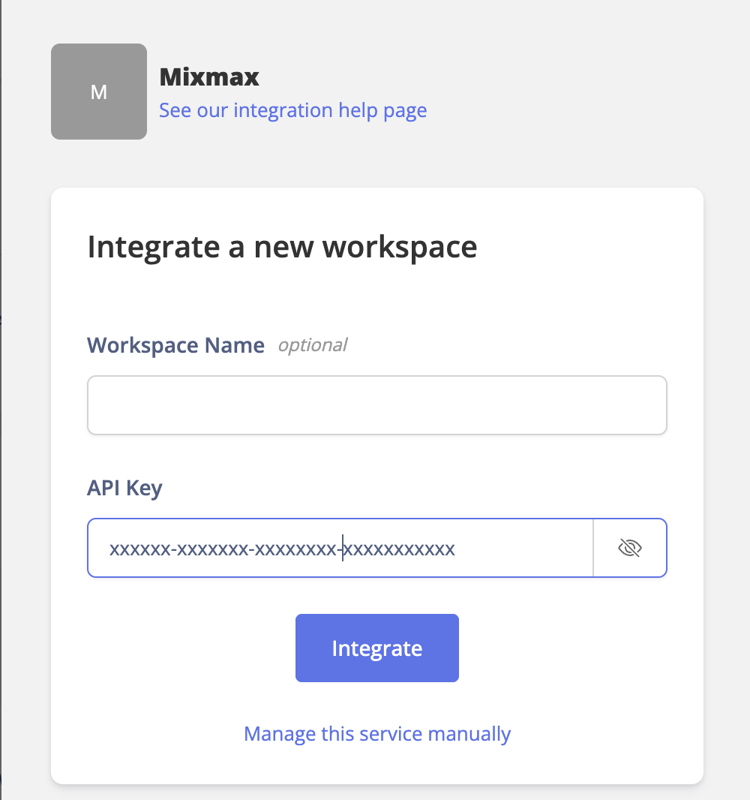The width and height of the screenshot is (750, 800).
Task: Click inside the API Key field
Action: click(x=340, y=548)
